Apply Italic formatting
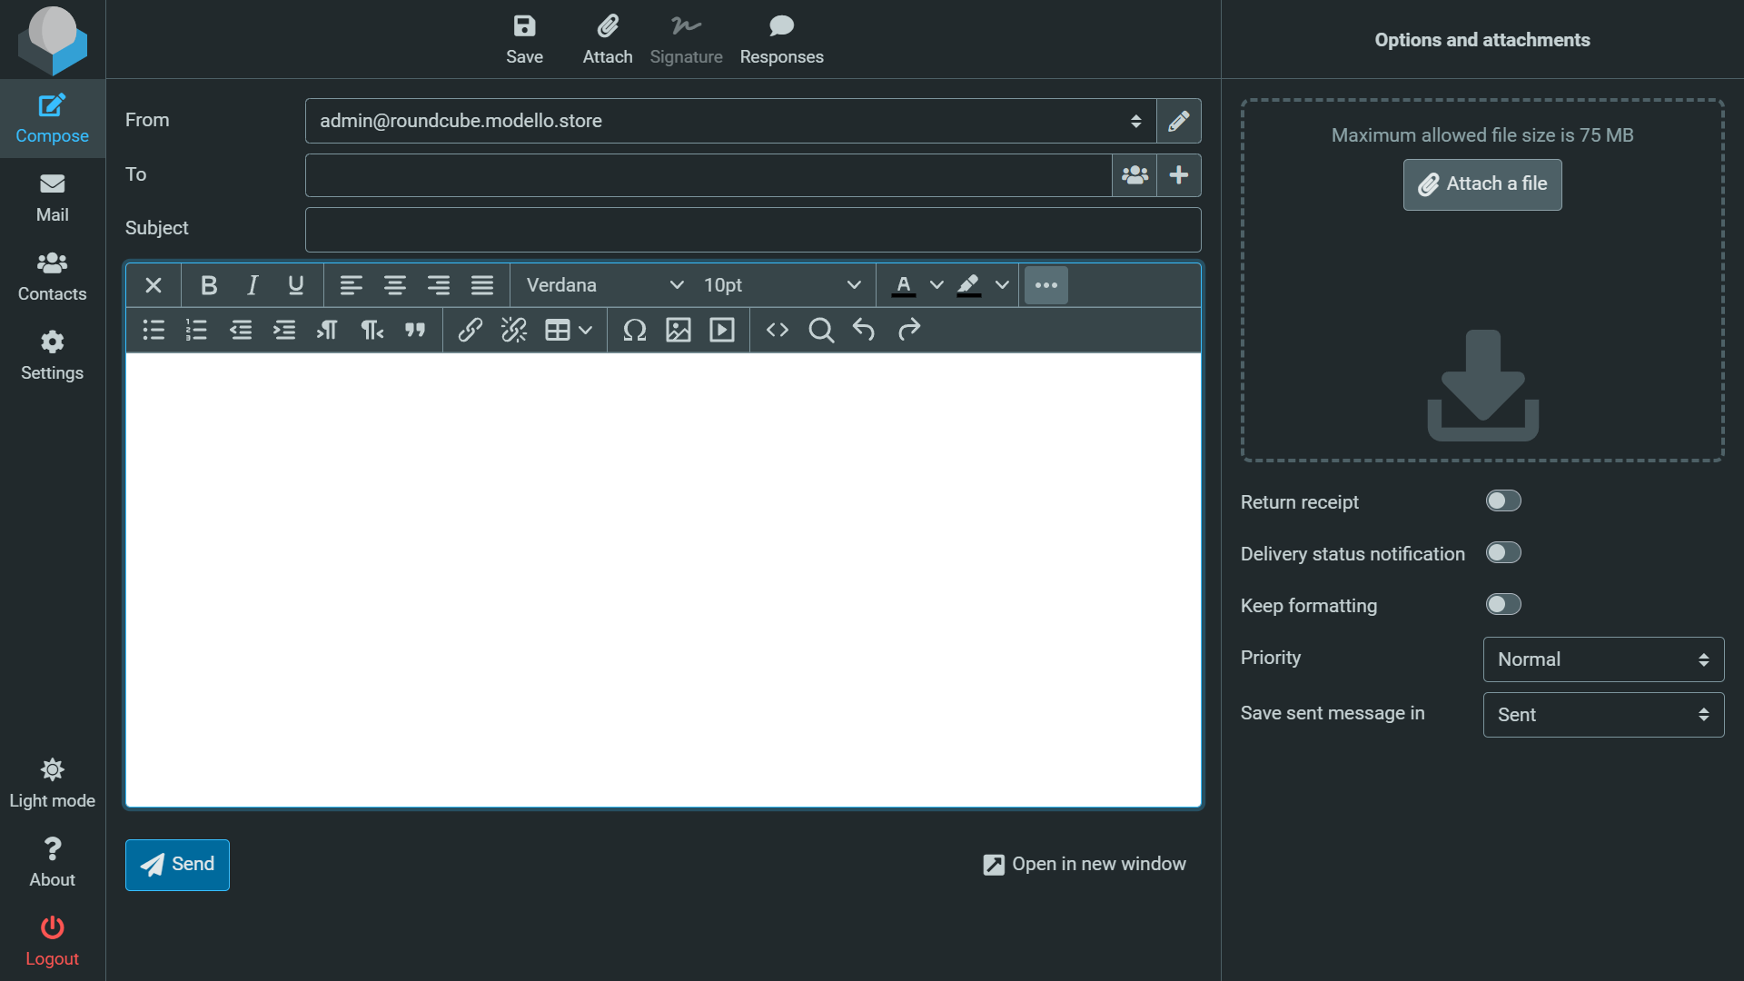Image resolution: width=1744 pixels, height=981 pixels. pos(253,285)
